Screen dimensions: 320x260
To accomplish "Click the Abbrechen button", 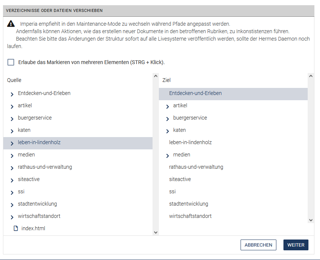I will (x=258, y=245).
